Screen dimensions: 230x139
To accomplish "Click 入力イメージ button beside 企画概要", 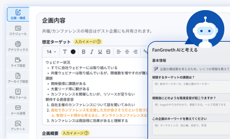I will [75, 133].
